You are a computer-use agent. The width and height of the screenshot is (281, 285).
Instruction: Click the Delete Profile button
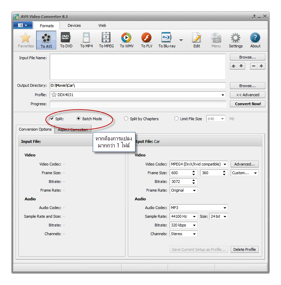coord(245,249)
